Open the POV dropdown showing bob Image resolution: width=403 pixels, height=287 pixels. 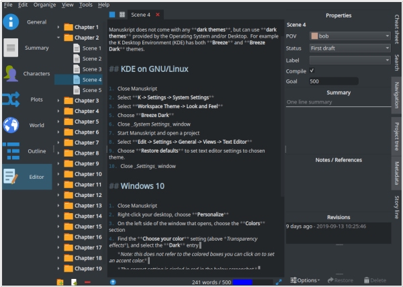pyautogui.click(x=349, y=36)
